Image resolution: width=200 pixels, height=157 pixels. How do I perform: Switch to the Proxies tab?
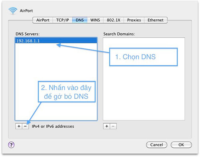click(134, 20)
